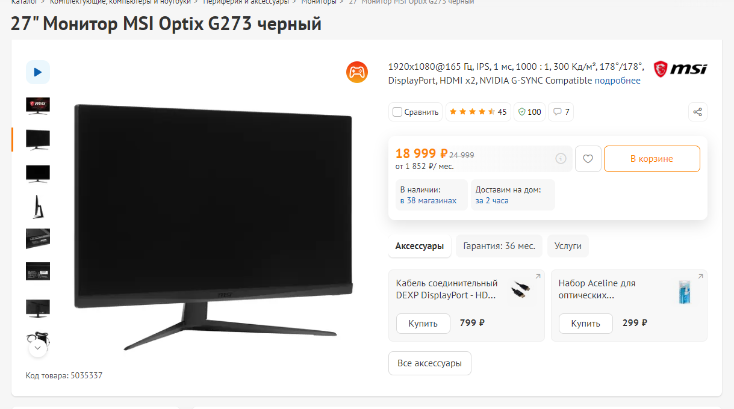
Task: Click the В корзине button
Action: (652, 159)
